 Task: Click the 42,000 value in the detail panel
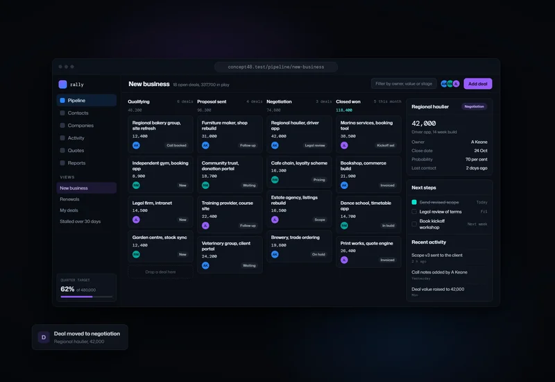coord(424,124)
